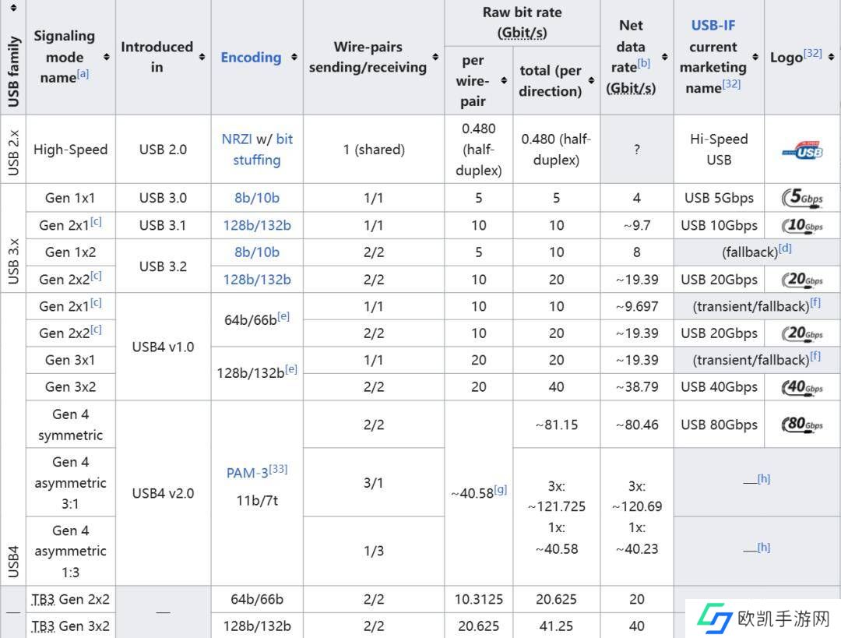The image size is (841, 638).
Task: Sort by the Introduced in column
Action: coord(202,57)
